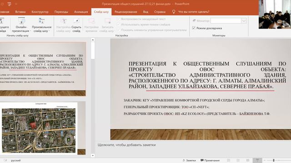Open the Анимация tab
This screenshot has height=163, width=291.
81,12
